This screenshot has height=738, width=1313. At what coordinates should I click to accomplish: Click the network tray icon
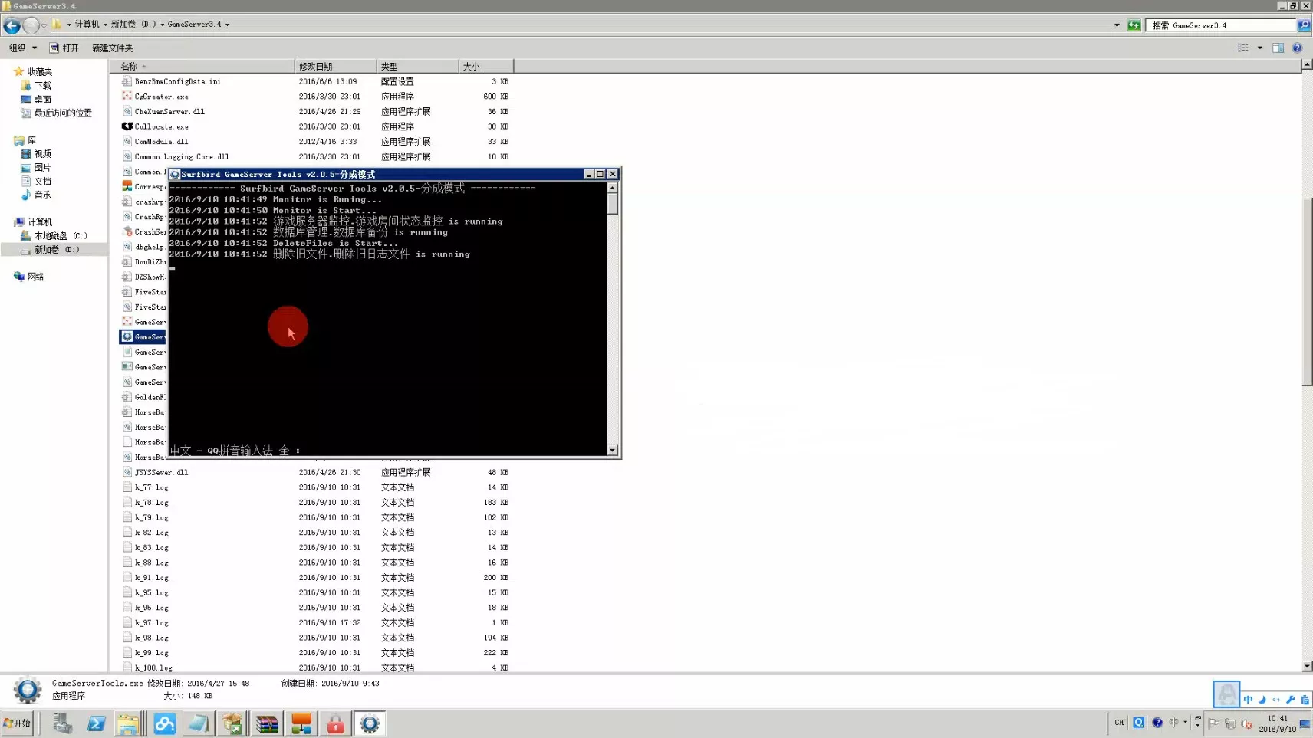click(1230, 723)
